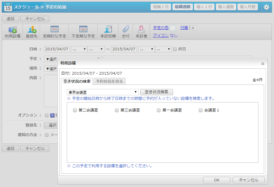Click the 空き状況検索 search button
Screen dimensions: 274x187
156,92
